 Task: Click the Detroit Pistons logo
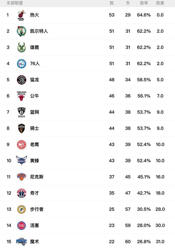coord(21,226)
